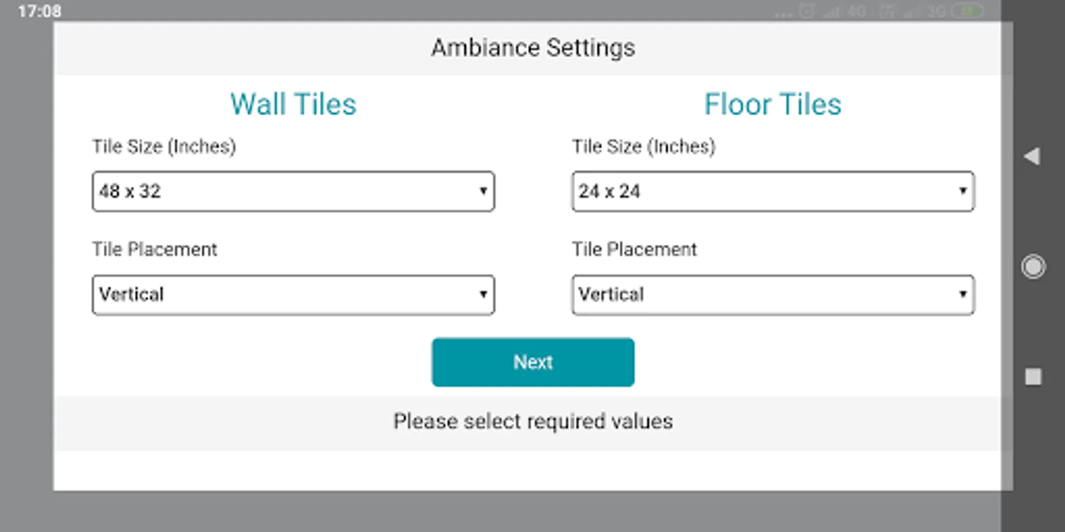Screen dimensions: 1065x532
Task: Tap the battery indicator in status bar
Action: click(968, 11)
